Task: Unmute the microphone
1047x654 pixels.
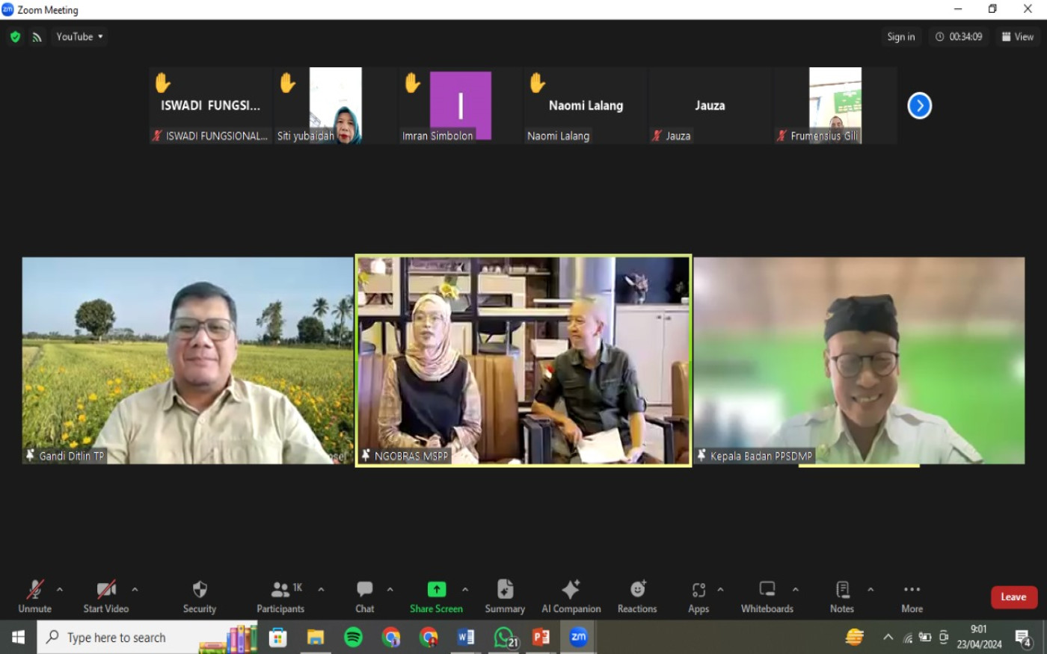Action: pos(35,590)
